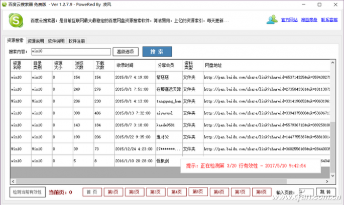
Task: Go to page 第6页
Action: (x=219, y=192)
